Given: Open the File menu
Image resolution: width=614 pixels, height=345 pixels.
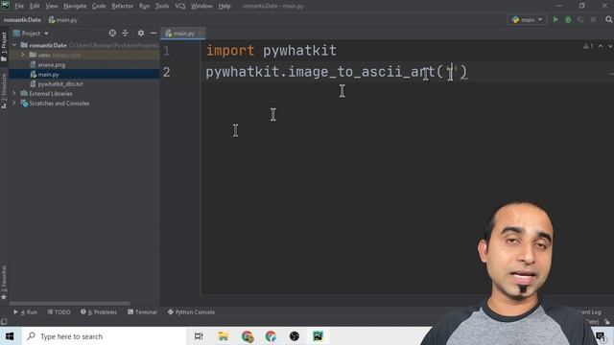Looking at the screenshot, I should tap(19, 6).
